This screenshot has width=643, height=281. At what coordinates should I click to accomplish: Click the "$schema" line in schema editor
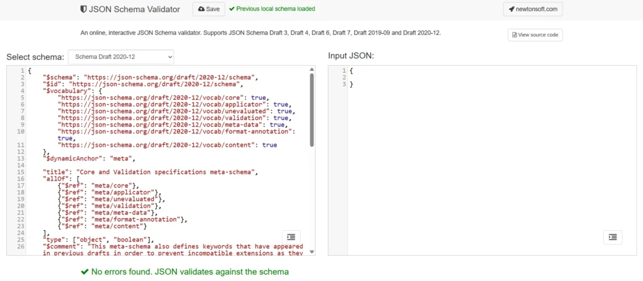coord(150,77)
